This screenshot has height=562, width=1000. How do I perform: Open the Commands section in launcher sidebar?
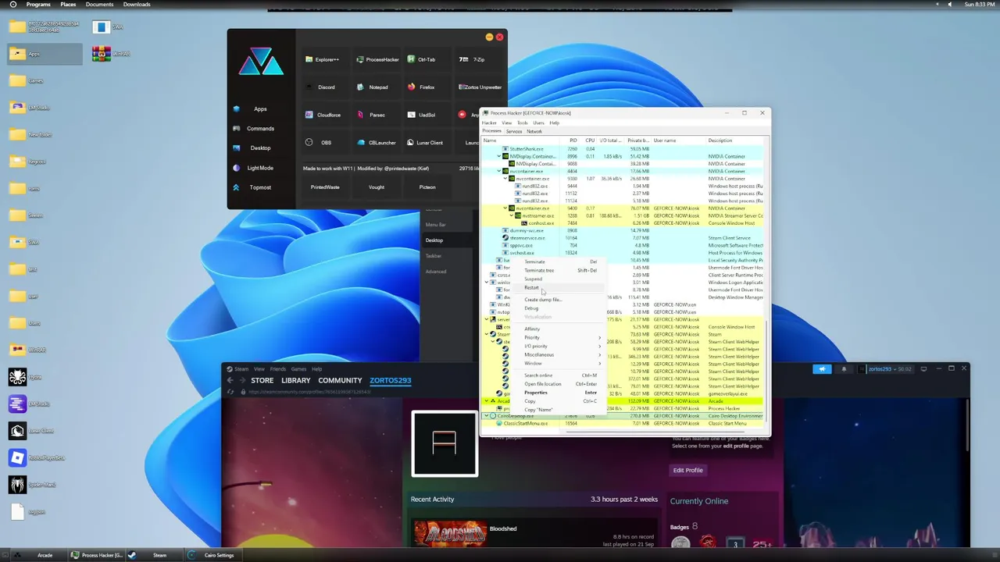click(260, 129)
